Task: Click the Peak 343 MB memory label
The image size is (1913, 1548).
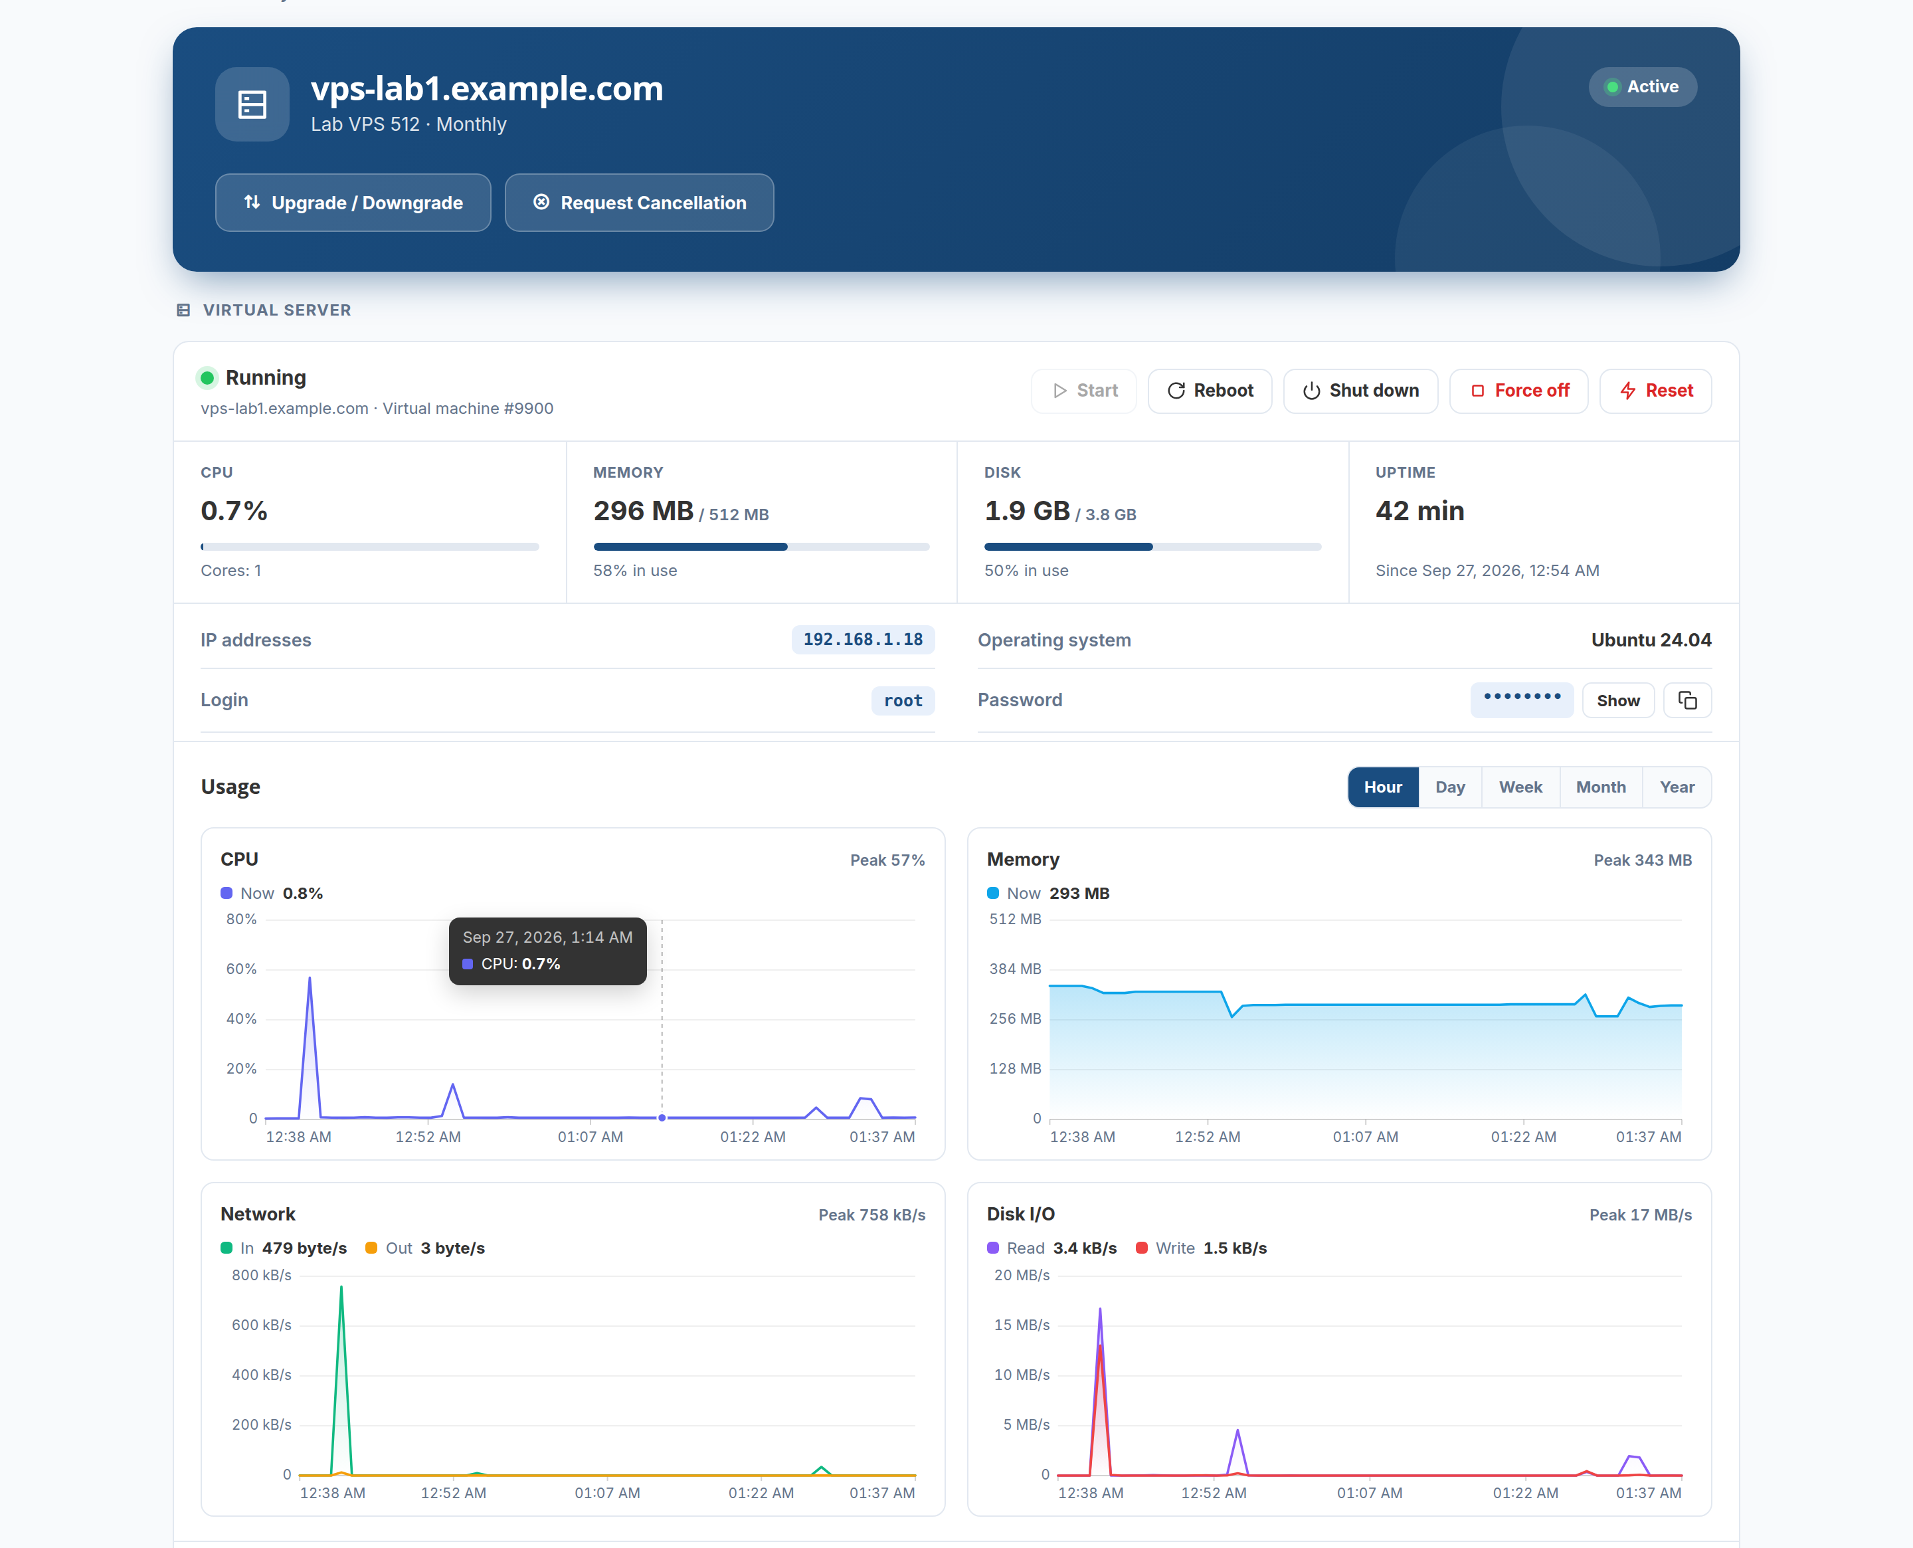Action: tap(1642, 860)
